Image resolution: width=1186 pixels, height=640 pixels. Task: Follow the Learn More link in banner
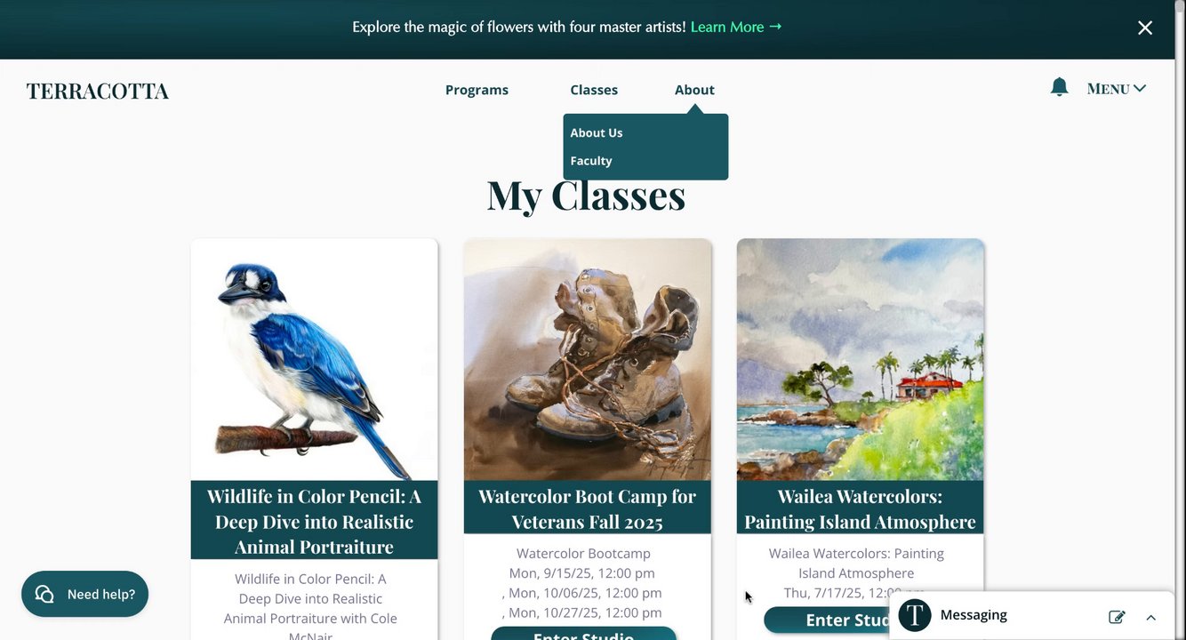(736, 27)
